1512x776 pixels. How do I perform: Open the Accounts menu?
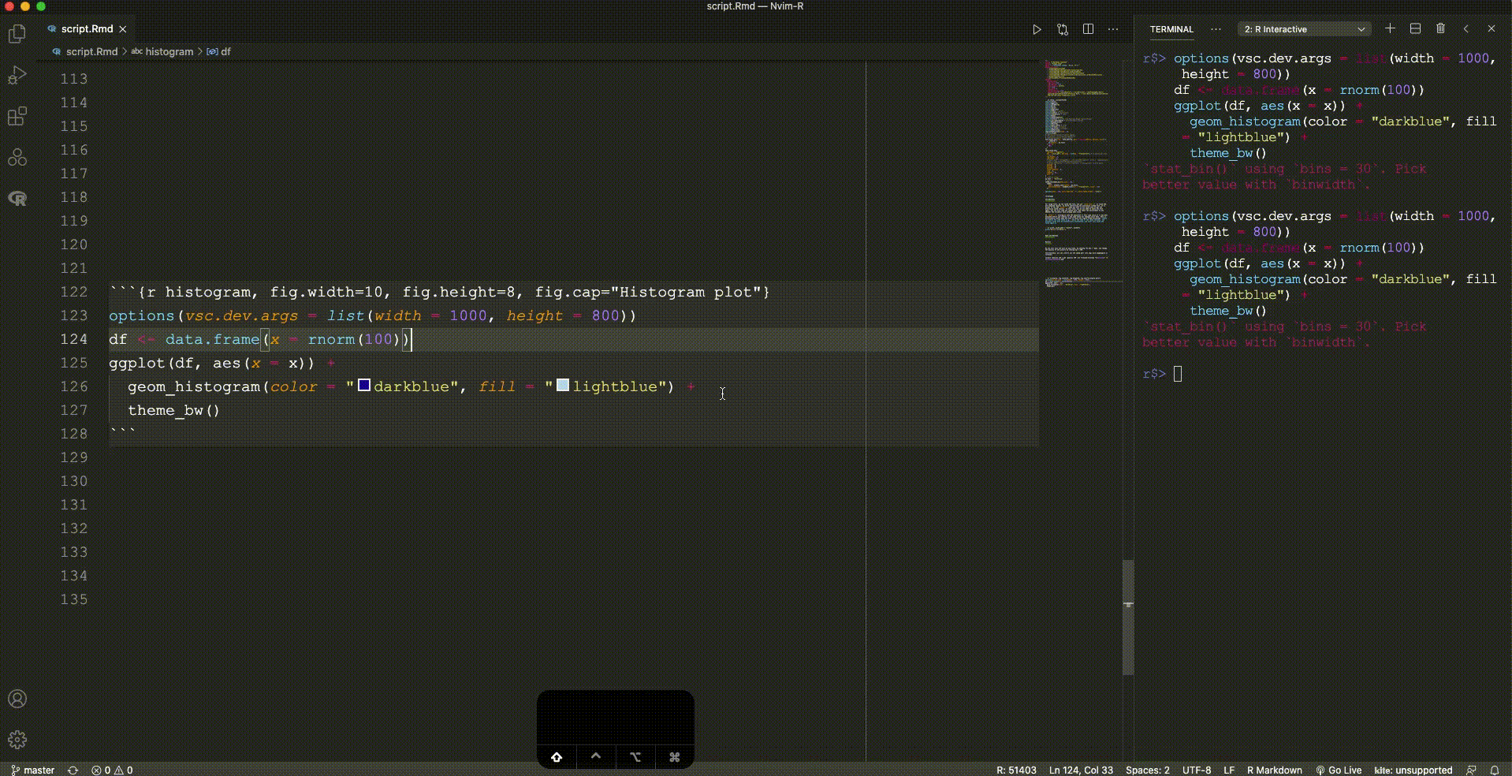(x=17, y=699)
